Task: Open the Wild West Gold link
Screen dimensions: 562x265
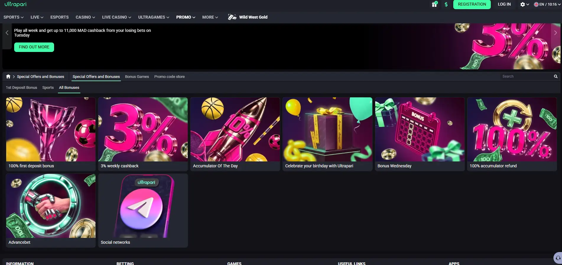Action: (x=253, y=17)
